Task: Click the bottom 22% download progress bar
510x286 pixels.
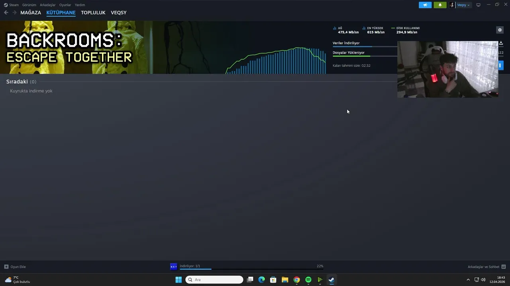Action: (x=251, y=269)
